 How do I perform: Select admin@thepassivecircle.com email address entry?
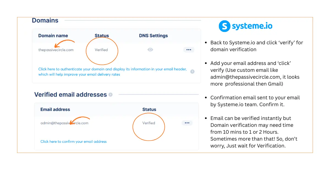click(x=64, y=123)
